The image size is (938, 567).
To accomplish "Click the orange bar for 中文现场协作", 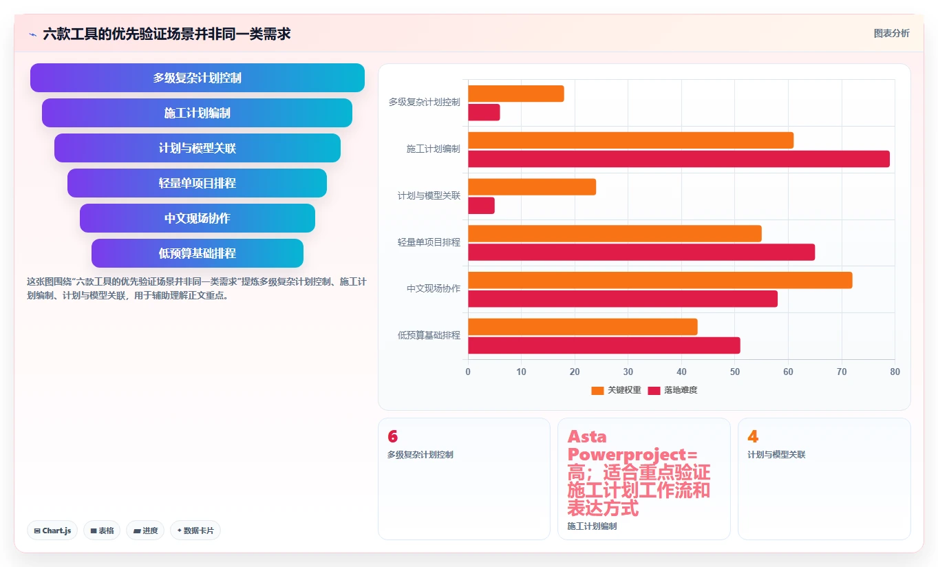I will 661,280.
